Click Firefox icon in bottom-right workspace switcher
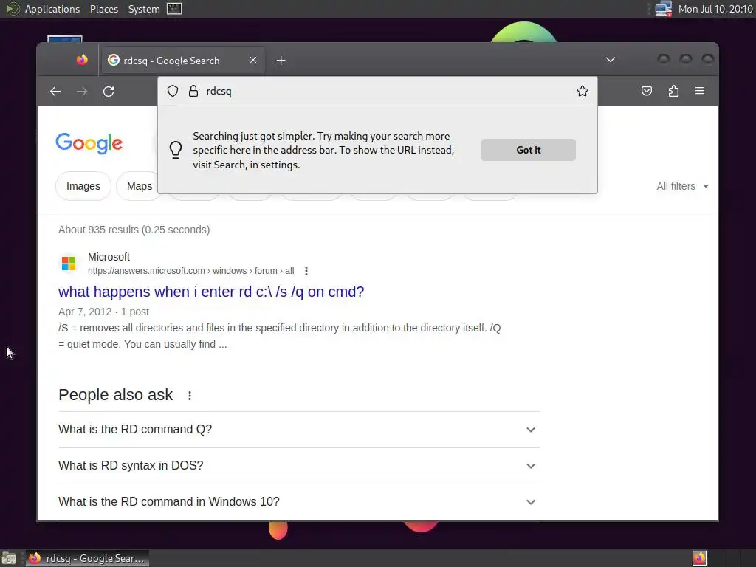 coord(699,558)
